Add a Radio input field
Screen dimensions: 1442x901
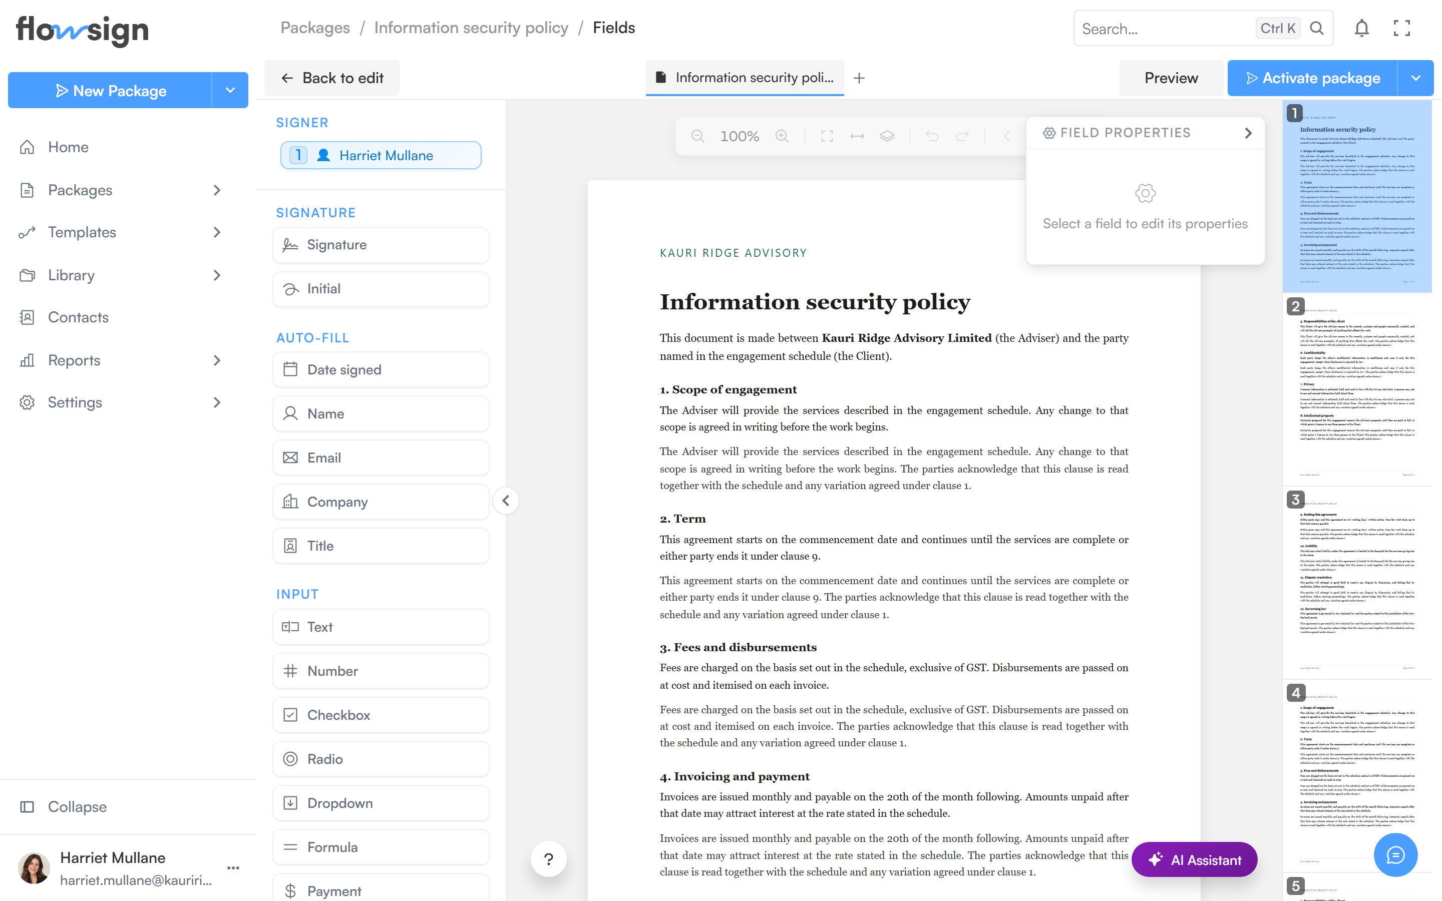pyautogui.click(x=382, y=759)
